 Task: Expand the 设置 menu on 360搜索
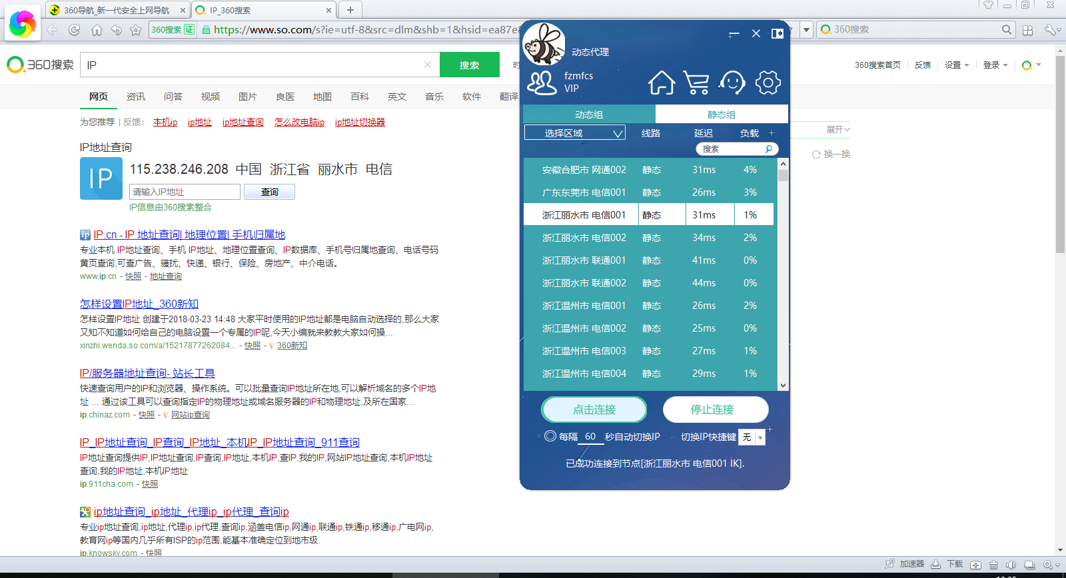point(957,65)
